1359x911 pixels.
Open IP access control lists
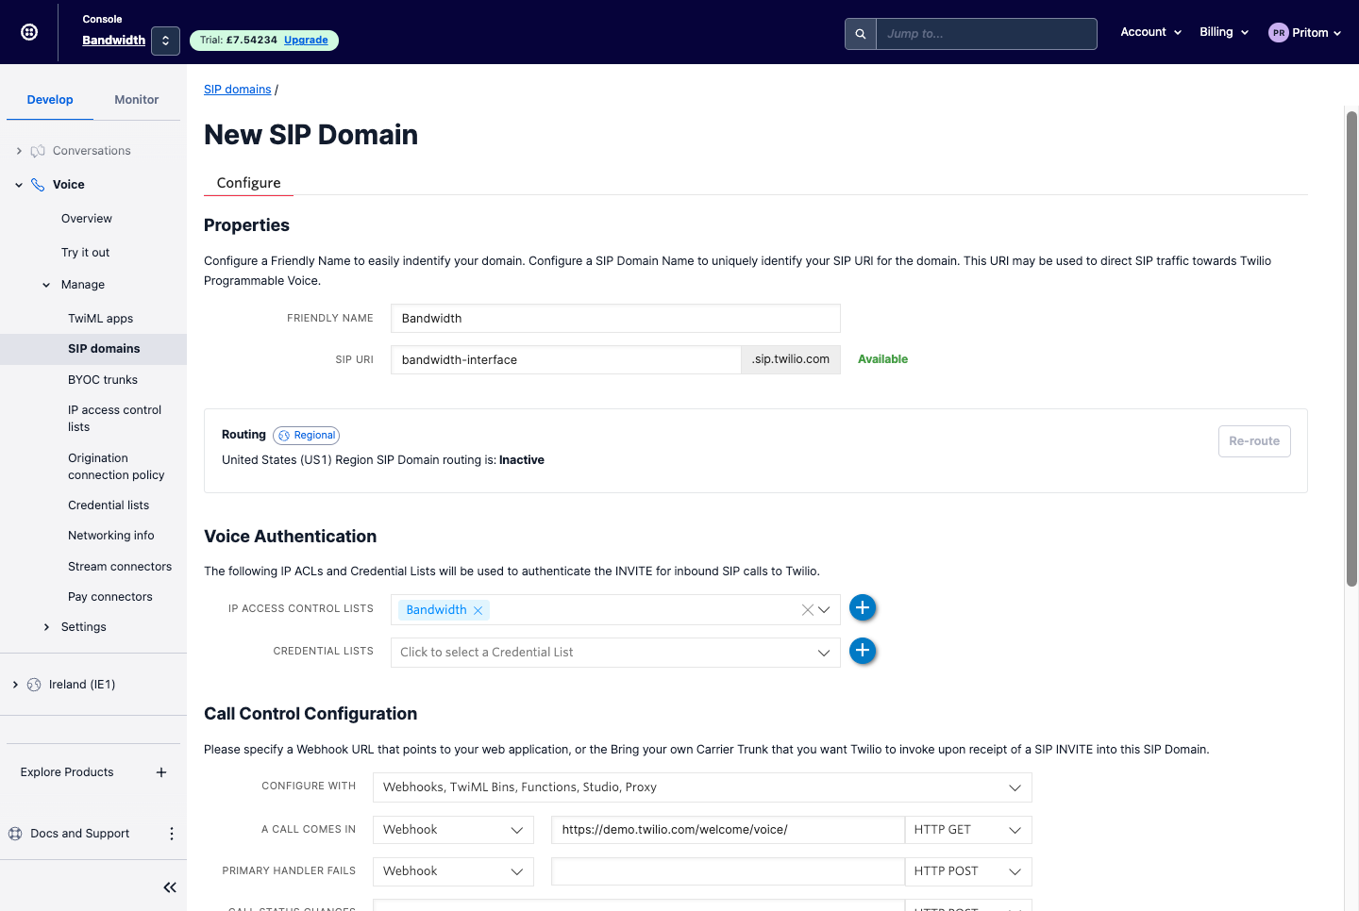[x=114, y=419]
